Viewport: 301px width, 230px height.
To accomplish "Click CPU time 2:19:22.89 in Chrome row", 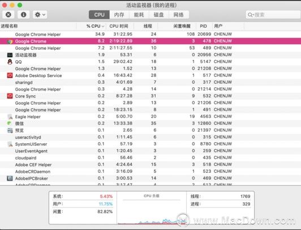I will coord(121,41).
